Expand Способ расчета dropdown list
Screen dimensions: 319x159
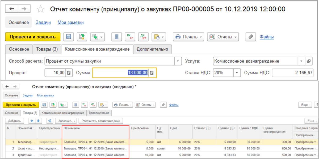(178, 61)
